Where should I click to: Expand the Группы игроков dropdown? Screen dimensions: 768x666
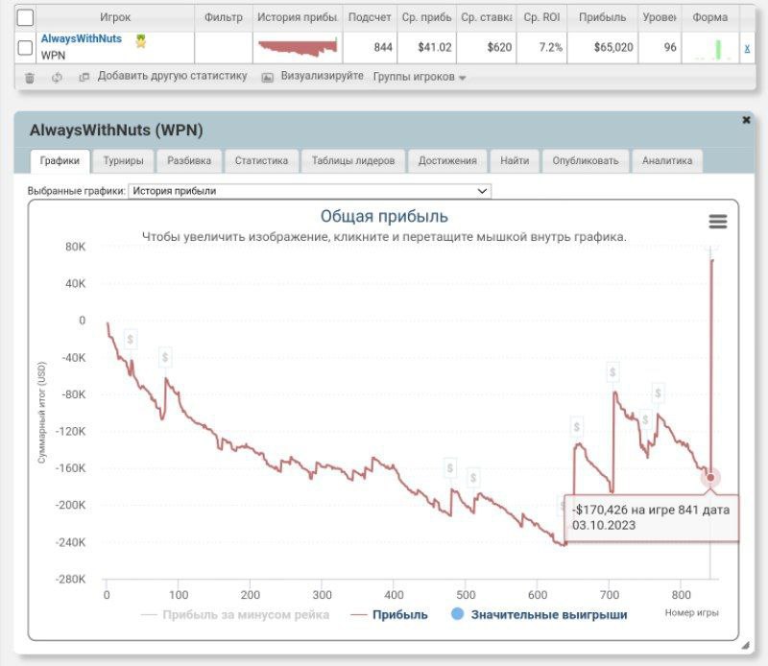pyautogui.click(x=419, y=77)
